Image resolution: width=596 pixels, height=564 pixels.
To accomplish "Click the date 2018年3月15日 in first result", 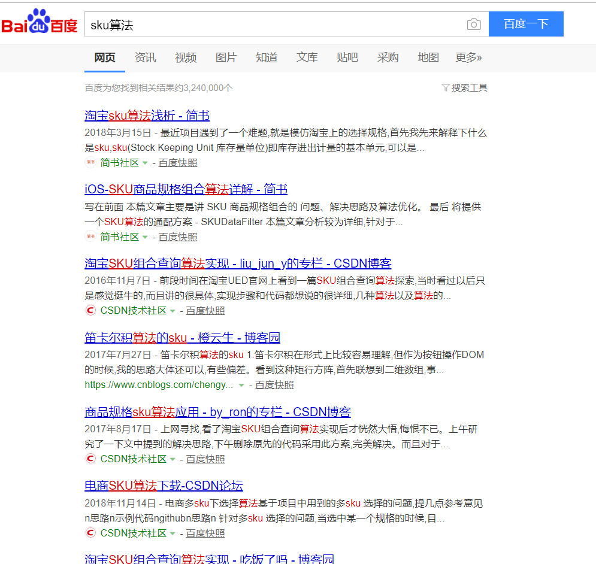I will click(x=118, y=133).
